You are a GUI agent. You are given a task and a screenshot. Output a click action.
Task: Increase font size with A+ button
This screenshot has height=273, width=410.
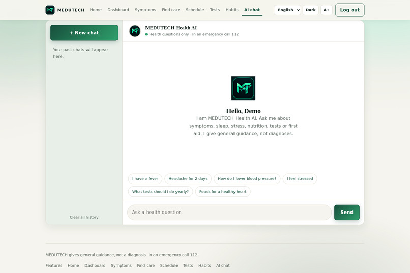point(327,10)
